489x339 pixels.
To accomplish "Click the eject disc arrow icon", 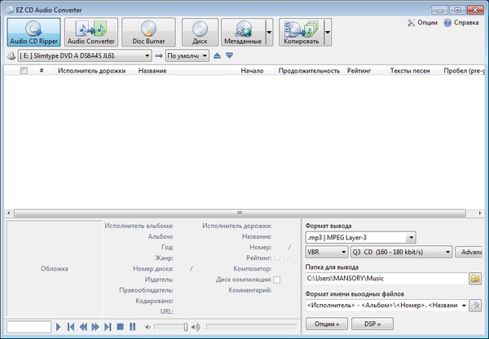I will point(217,55).
